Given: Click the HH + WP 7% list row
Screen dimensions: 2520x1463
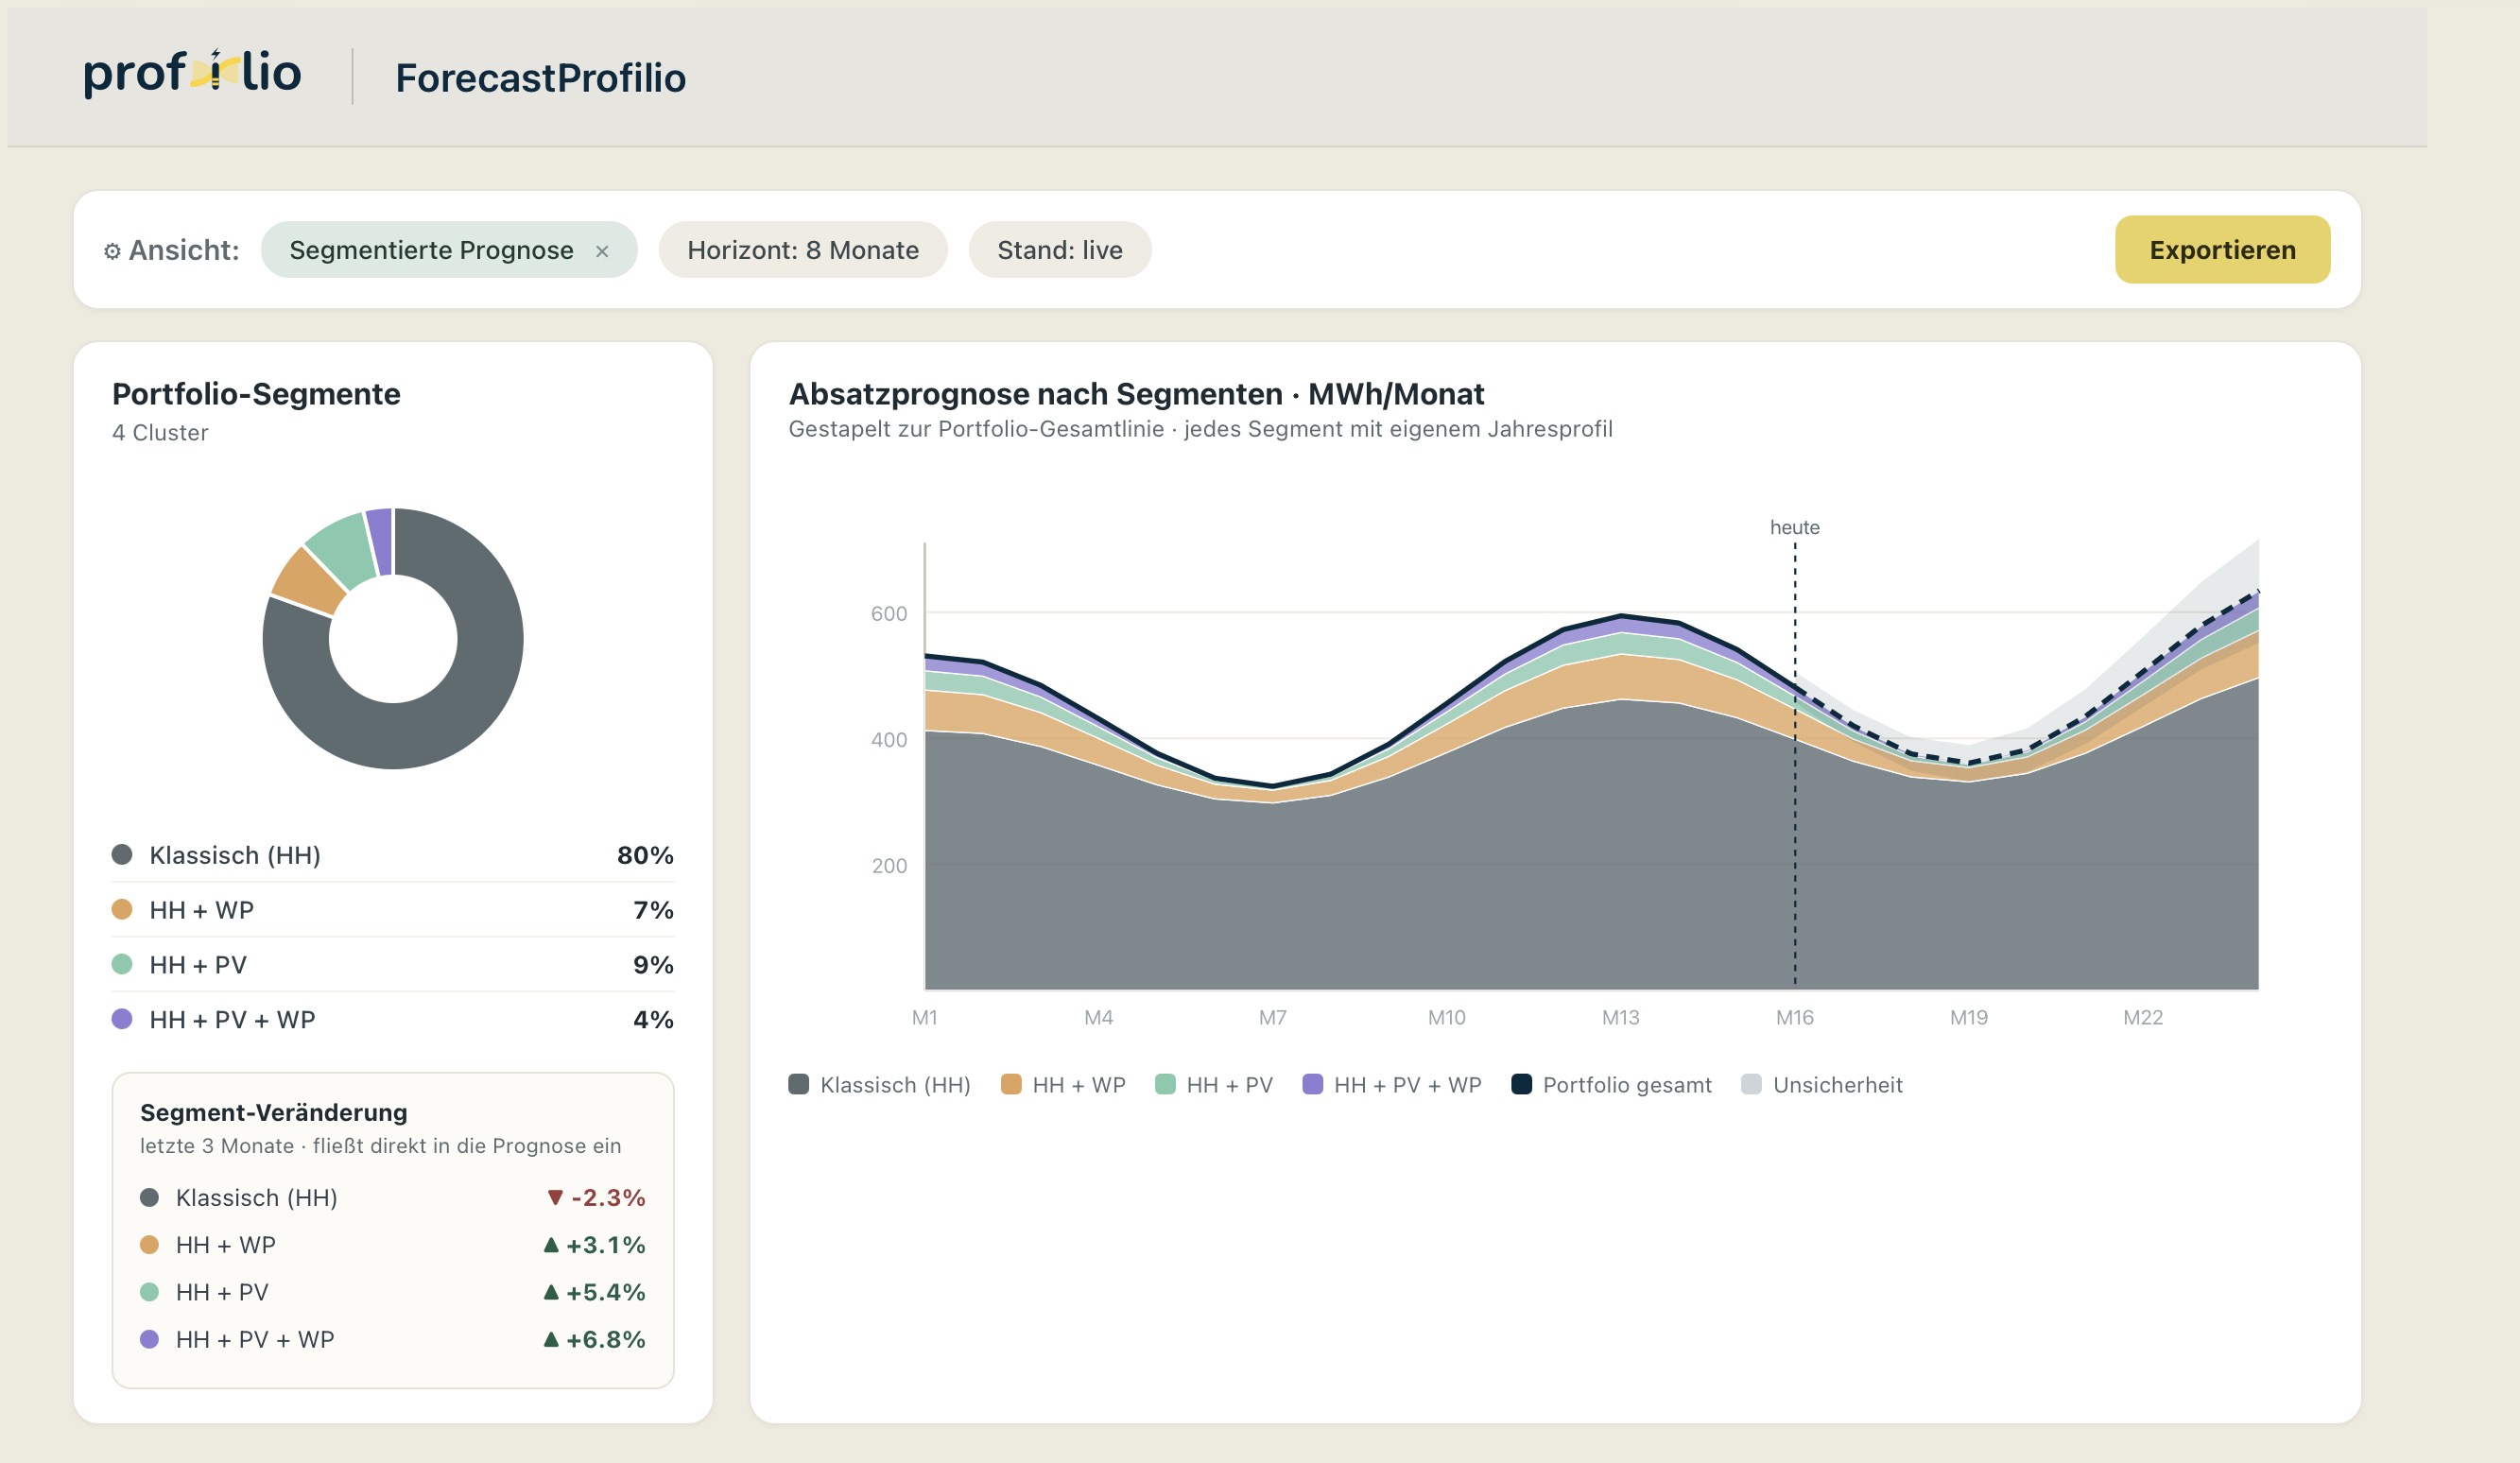Looking at the screenshot, I should pos(393,910).
